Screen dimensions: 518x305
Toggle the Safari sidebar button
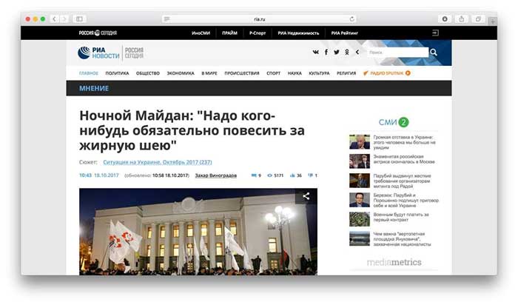(x=79, y=19)
